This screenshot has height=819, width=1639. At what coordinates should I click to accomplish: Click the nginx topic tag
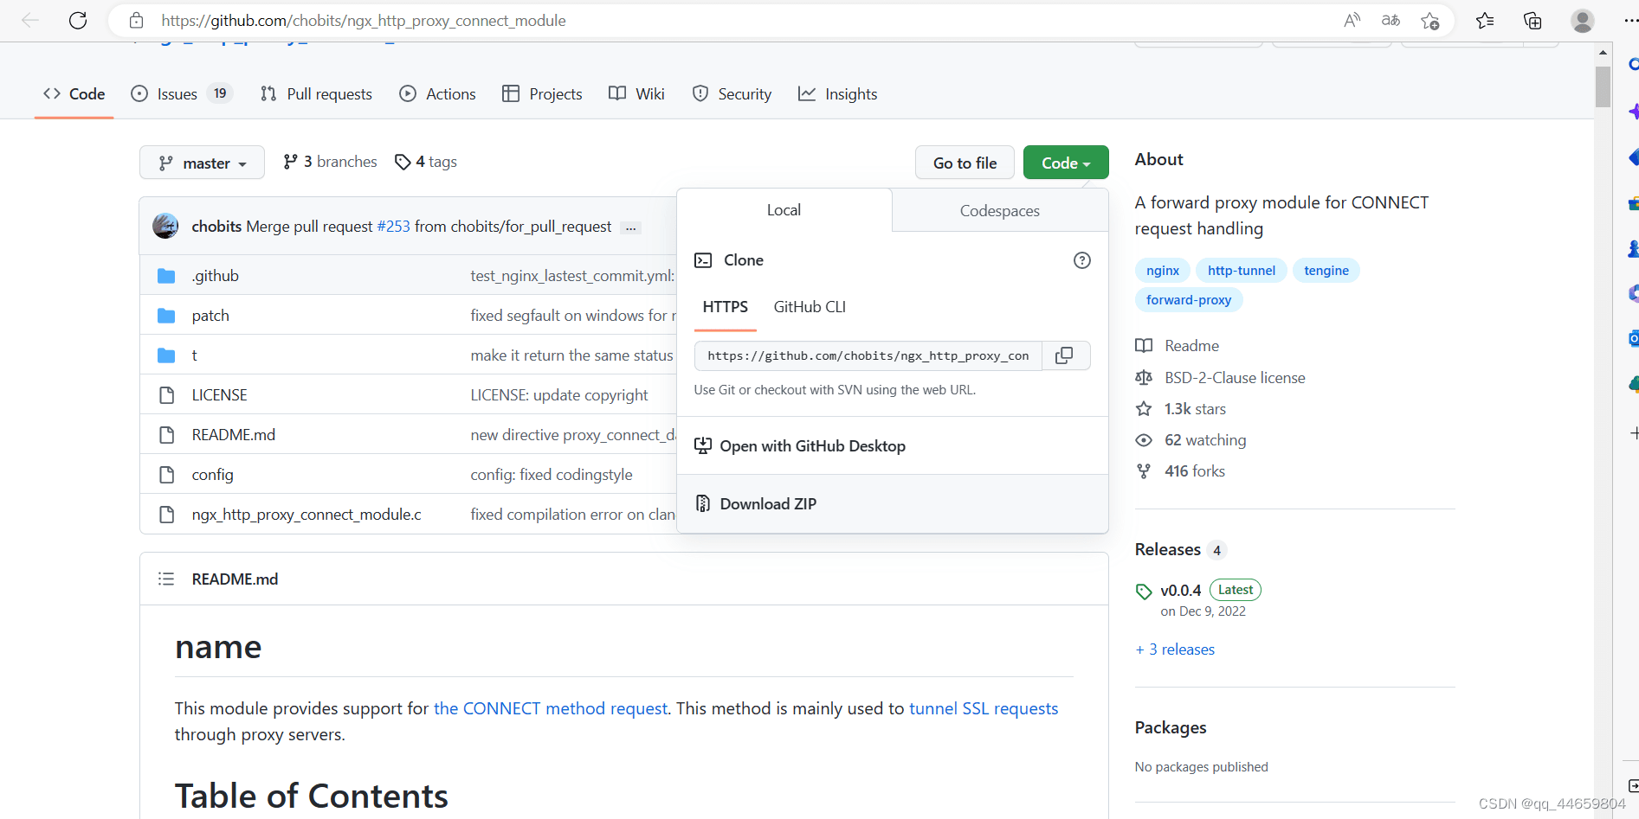[1162, 271]
